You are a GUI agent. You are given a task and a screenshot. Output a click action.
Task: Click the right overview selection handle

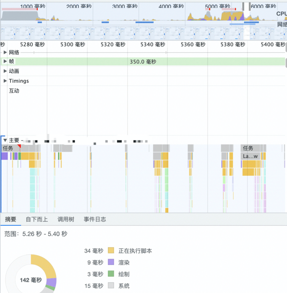(250, 6)
